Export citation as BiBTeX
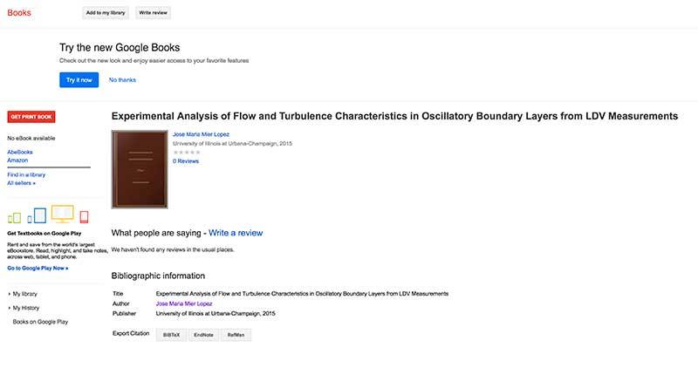698x368 pixels. click(171, 335)
